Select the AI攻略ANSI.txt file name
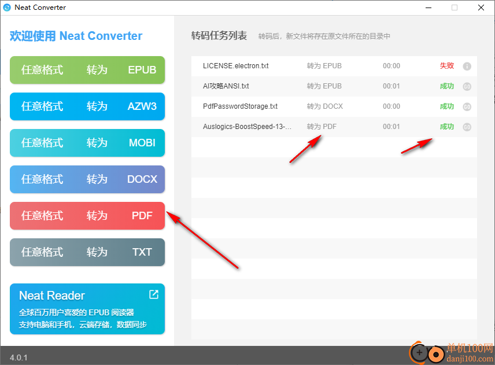 tap(226, 86)
